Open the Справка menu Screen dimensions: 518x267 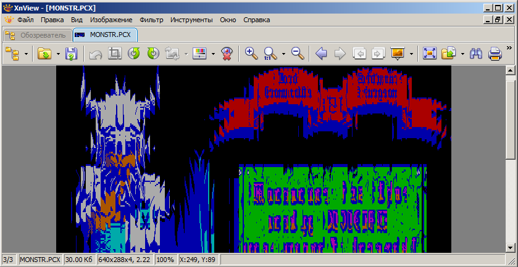[257, 20]
